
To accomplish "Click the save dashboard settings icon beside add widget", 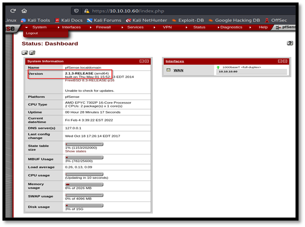I will pos(32,52).
